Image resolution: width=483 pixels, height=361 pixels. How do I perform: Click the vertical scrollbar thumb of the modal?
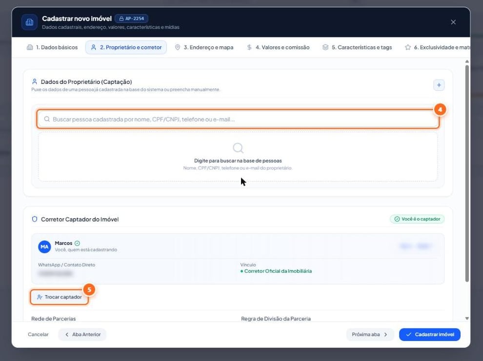coord(467,173)
